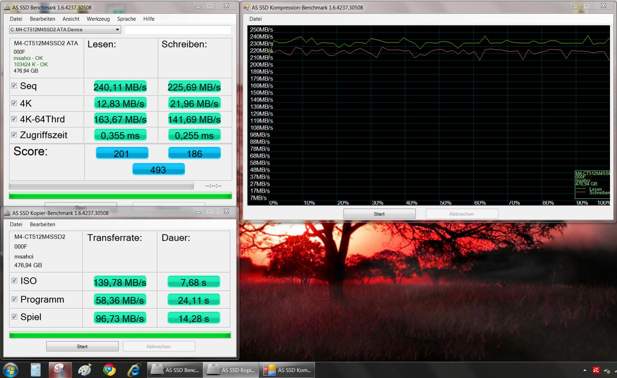Open the Snipping Tool taskbar icon
This screenshot has height=378, width=617.
tap(60, 370)
